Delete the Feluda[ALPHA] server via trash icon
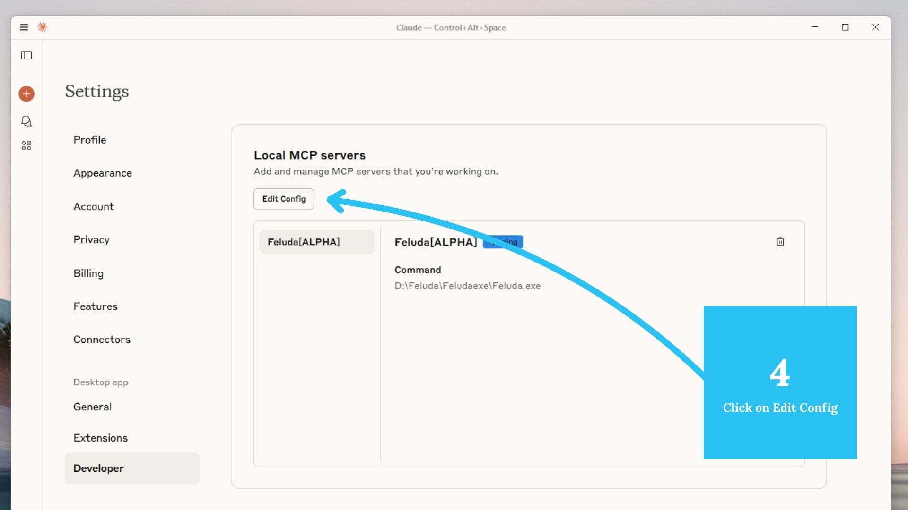908x510 pixels. pyautogui.click(x=780, y=242)
